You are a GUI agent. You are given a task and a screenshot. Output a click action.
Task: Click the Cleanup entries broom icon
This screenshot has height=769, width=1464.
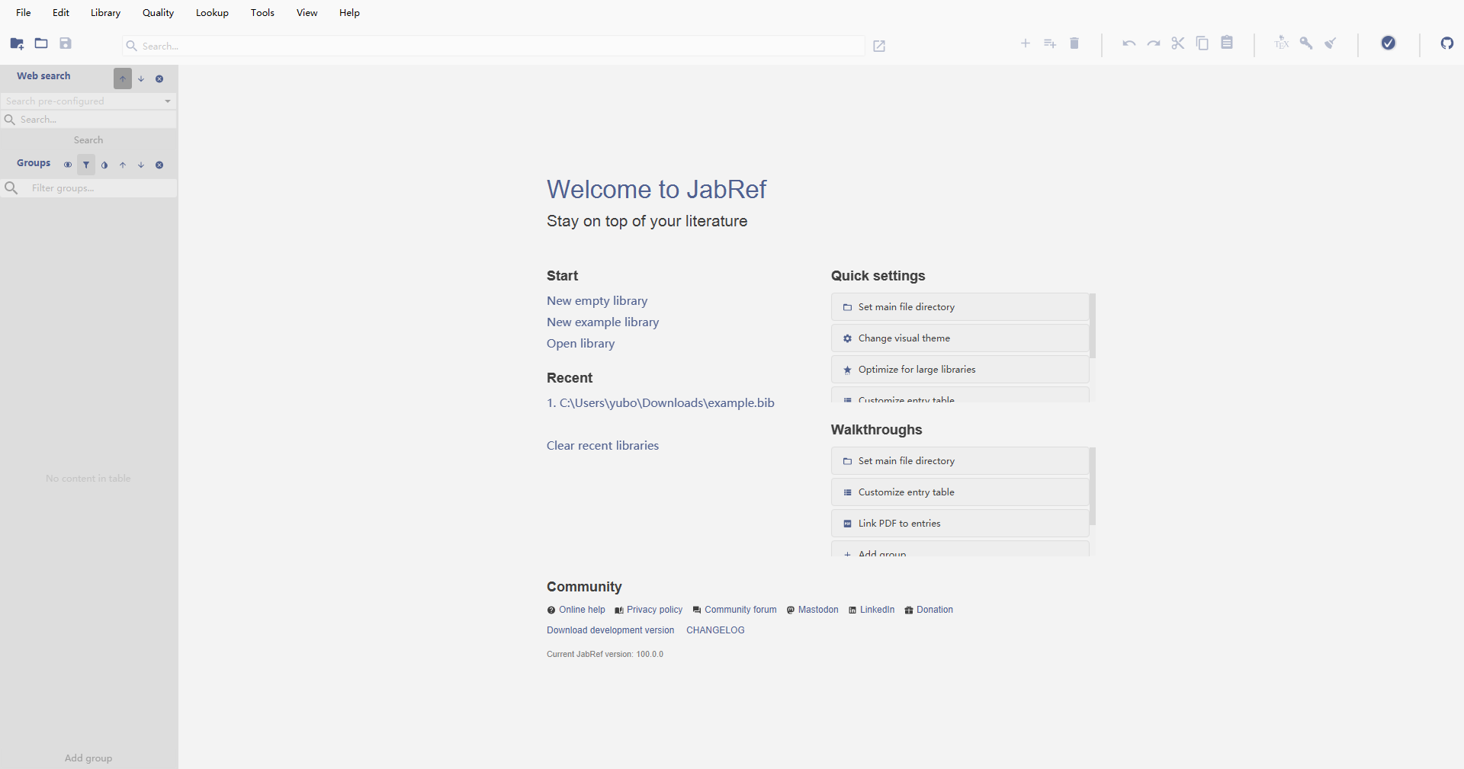coord(1331,43)
